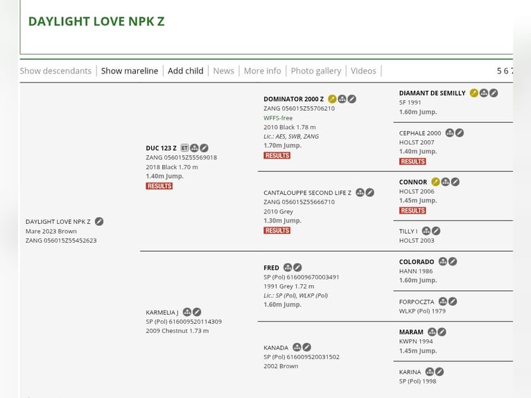The image size is (531, 398).
Task: Open the More info tab
Action: coord(263,71)
